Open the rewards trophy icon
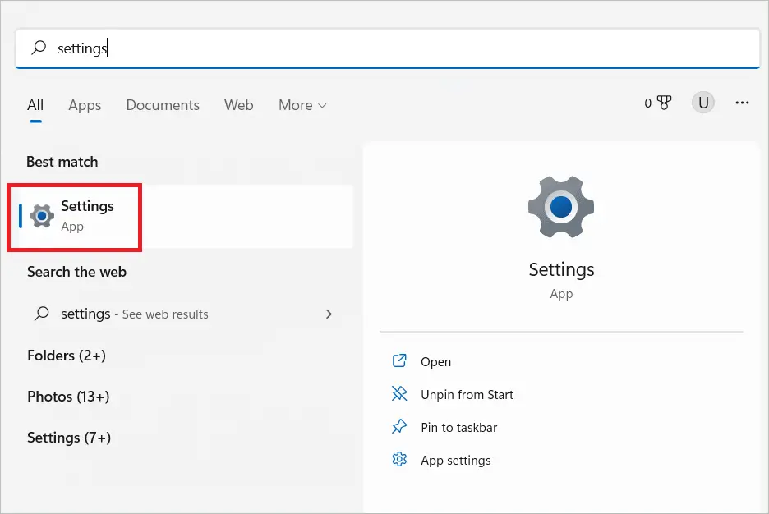This screenshot has width=769, height=514. pyautogui.click(x=664, y=103)
